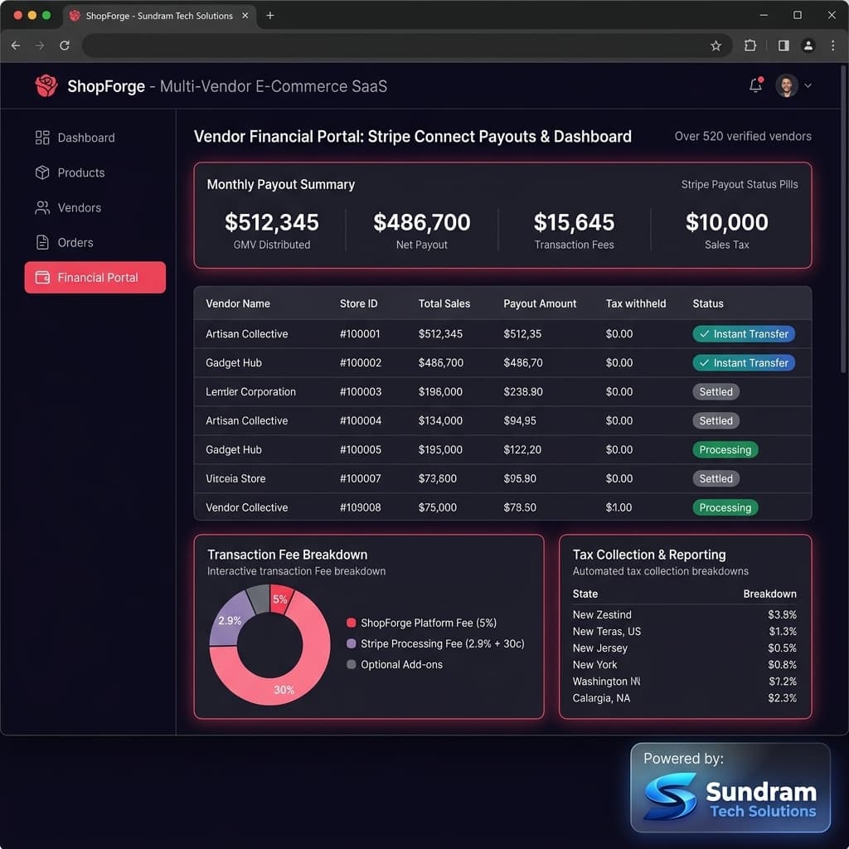Click the Products box icon
Viewport: 849px width, 849px height.
(42, 172)
